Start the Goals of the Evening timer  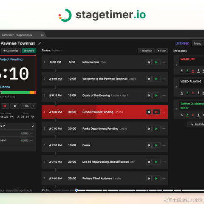[x=156, y=95]
